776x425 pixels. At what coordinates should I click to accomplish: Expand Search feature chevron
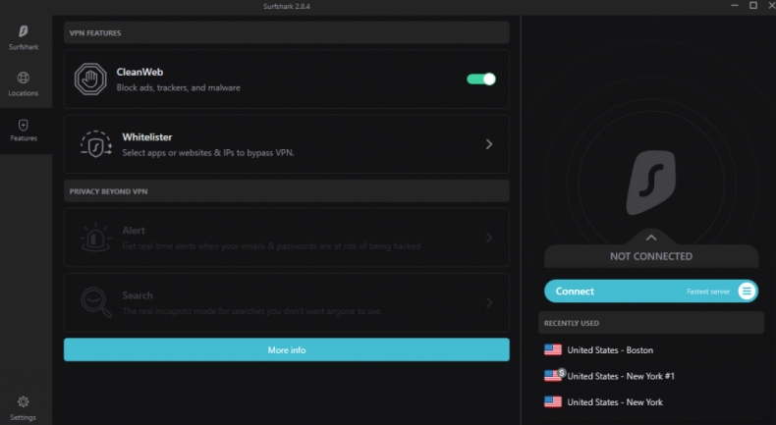489,302
